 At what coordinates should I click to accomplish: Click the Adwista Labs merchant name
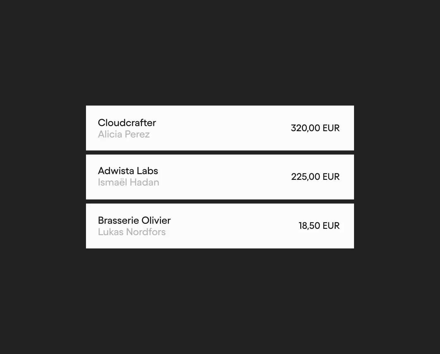click(128, 171)
